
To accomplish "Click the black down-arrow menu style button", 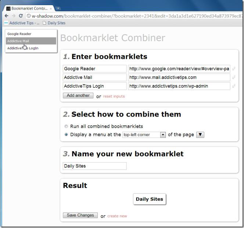I will tap(200, 135).
